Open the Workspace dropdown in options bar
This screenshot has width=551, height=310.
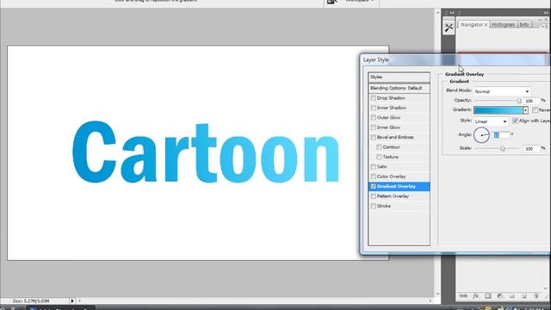[360, 1]
